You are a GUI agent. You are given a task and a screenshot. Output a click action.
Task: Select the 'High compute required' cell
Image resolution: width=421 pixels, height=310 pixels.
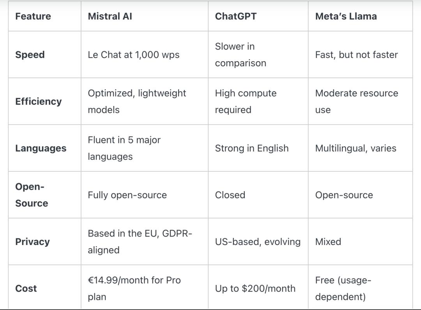(x=246, y=101)
